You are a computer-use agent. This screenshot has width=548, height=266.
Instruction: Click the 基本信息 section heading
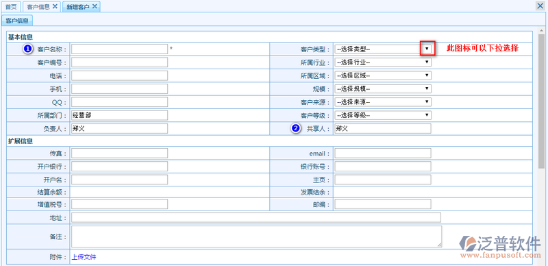click(21, 37)
